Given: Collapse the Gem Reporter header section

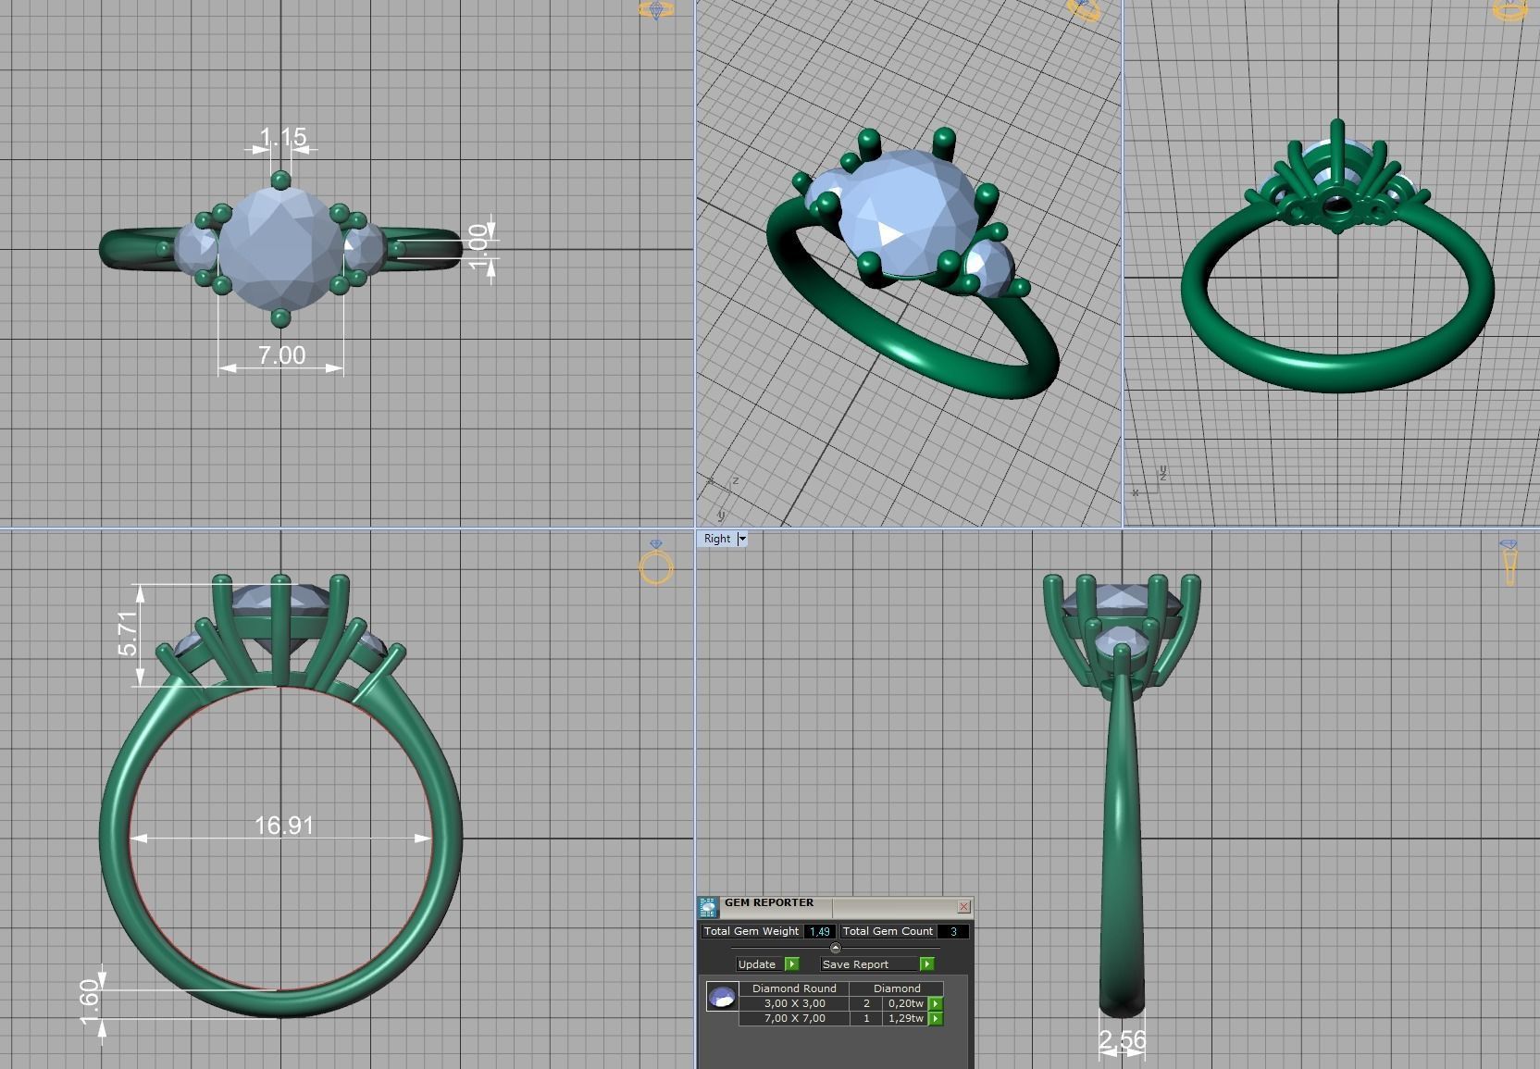Looking at the screenshot, I should tap(835, 948).
